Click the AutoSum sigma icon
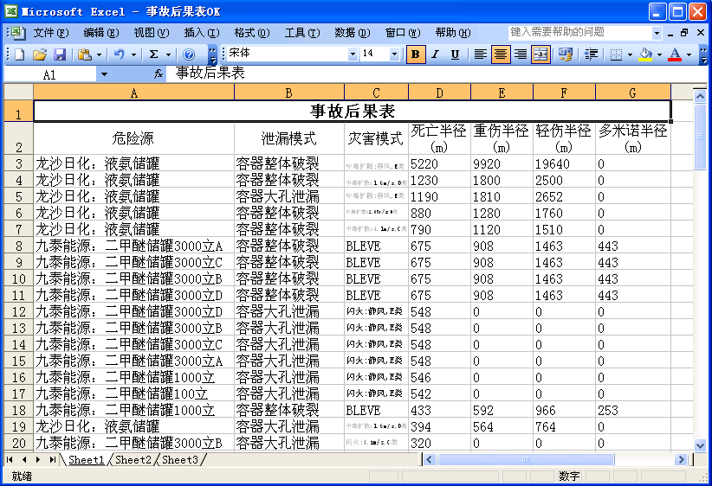The width and height of the screenshot is (712, 486). click(x=154, y=54)
